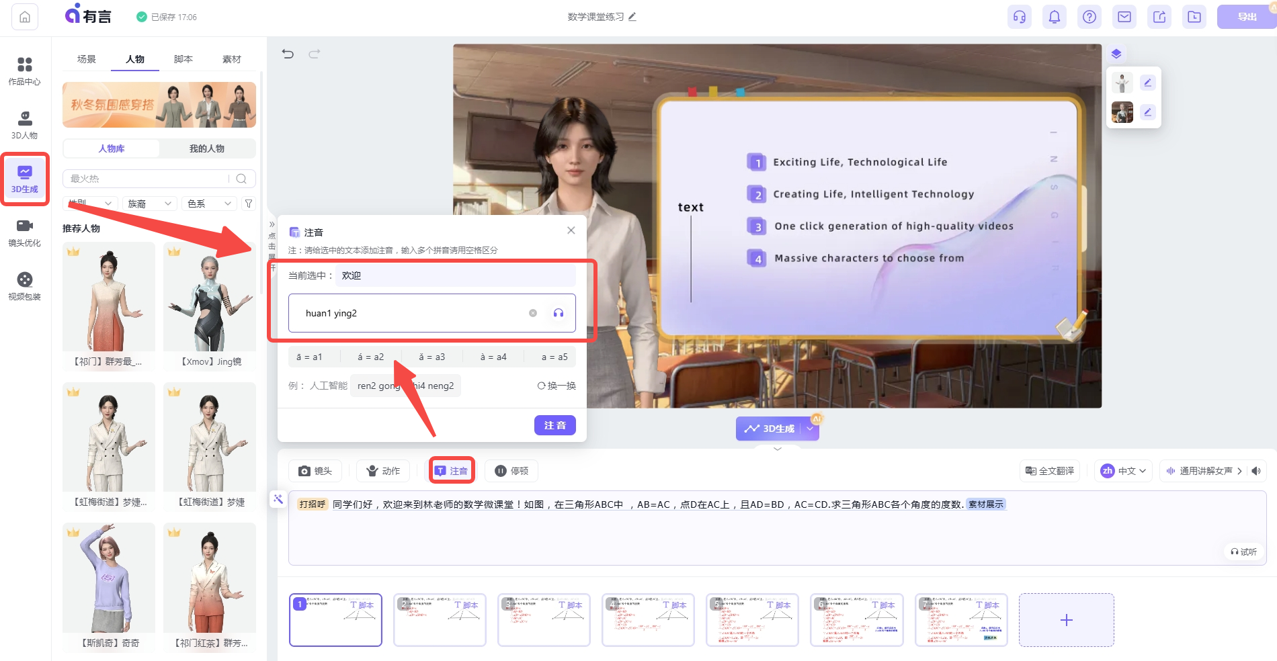This screenshot has height=661, width=1277.
Task: Expand the 性别 filter dropdown
Action: [x=91, y=204]
